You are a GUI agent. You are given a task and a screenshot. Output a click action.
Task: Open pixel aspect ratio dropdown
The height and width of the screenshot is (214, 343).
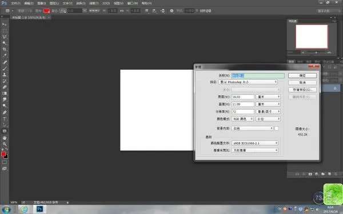255,150
